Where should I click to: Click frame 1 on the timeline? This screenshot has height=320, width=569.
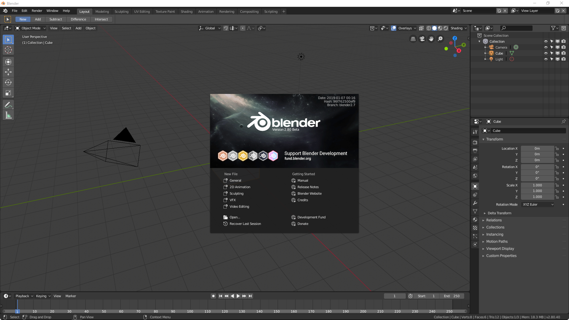tap(17, 311)
